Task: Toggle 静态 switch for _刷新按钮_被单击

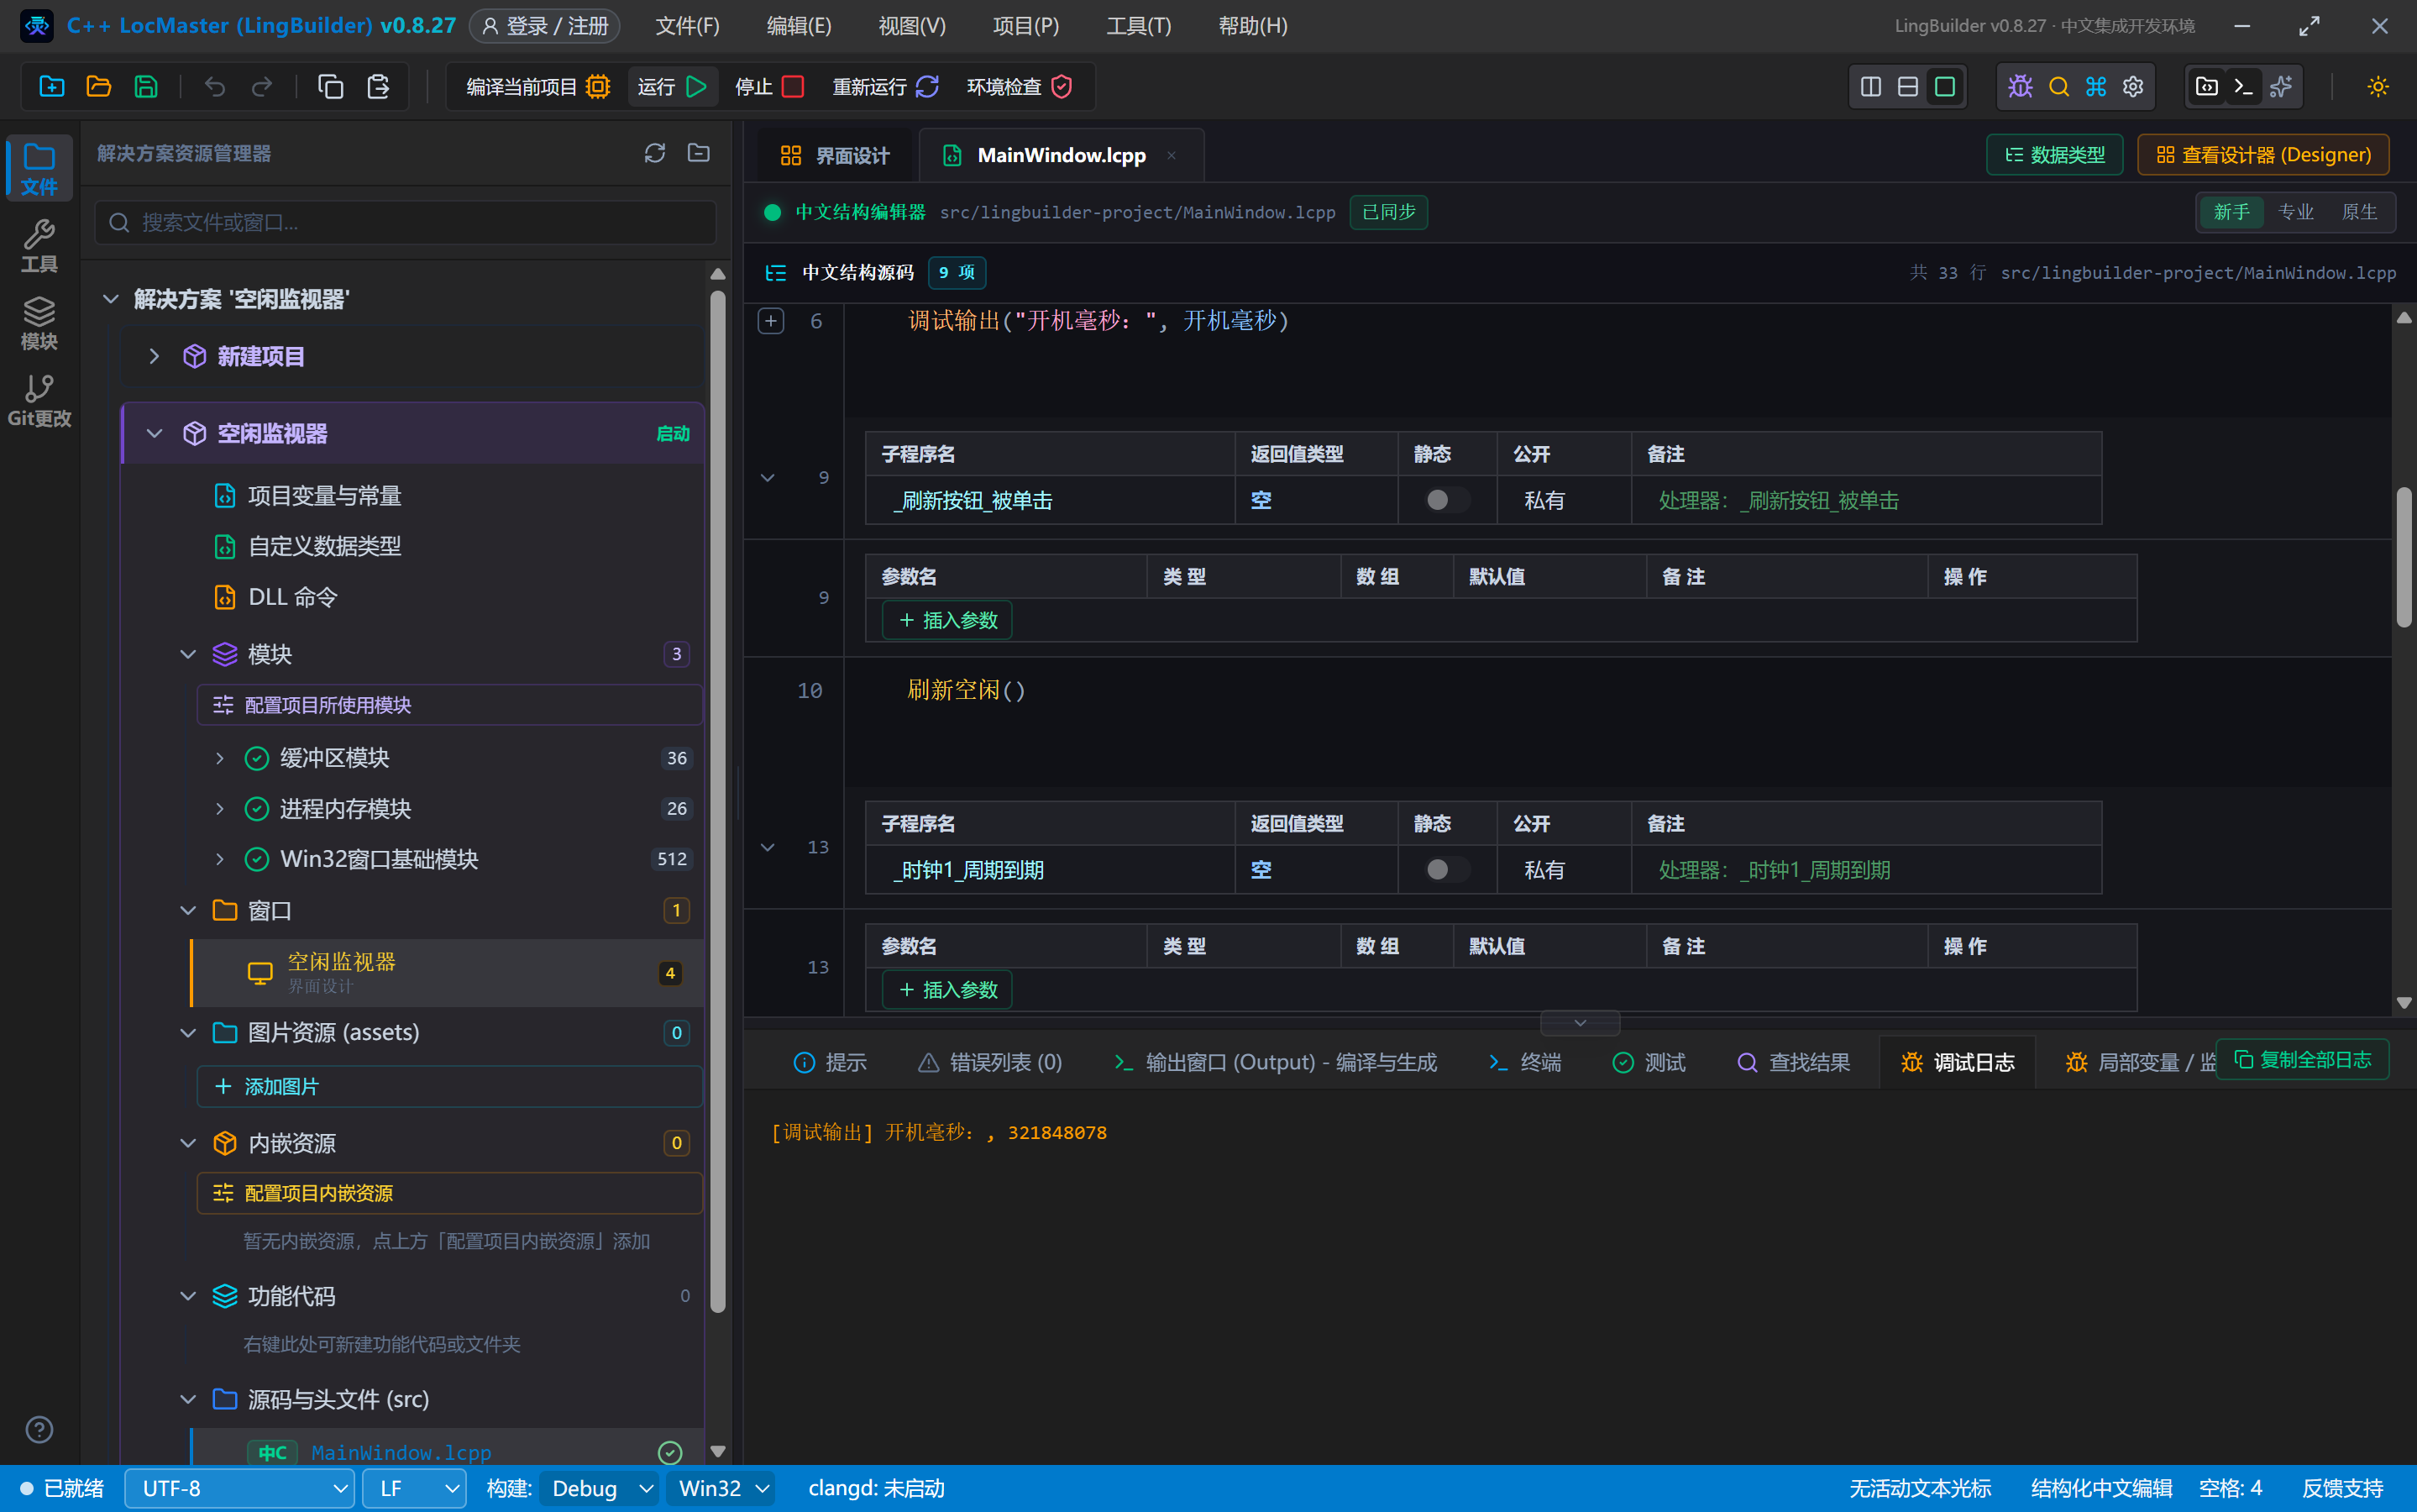Action: click(x=1446, y=500)
